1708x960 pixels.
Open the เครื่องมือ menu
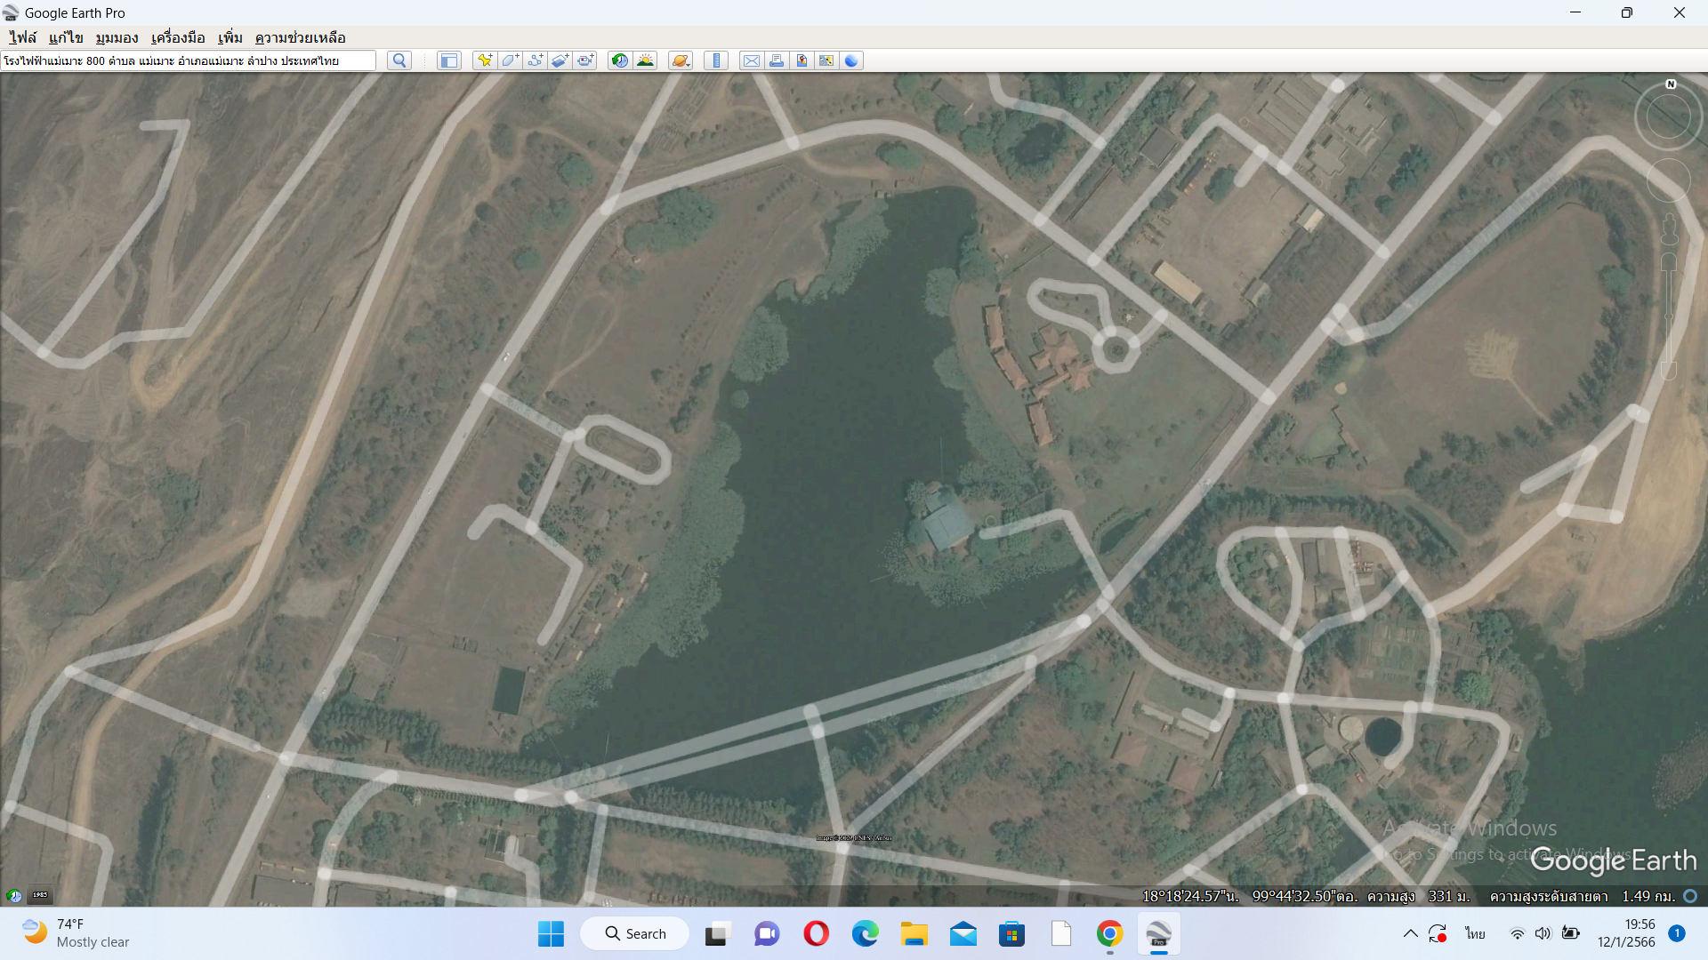(178, 37)
